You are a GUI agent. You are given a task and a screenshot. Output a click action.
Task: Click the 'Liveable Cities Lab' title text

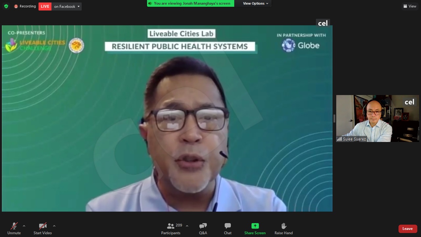(x=181, y=34)
